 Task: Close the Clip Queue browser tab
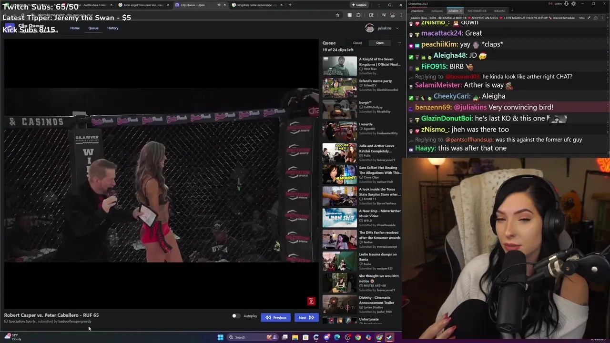point(224,5)
